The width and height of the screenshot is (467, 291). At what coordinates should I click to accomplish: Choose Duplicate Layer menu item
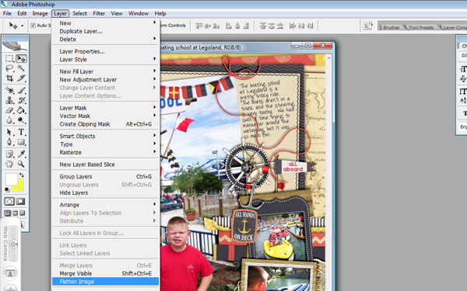105,31
